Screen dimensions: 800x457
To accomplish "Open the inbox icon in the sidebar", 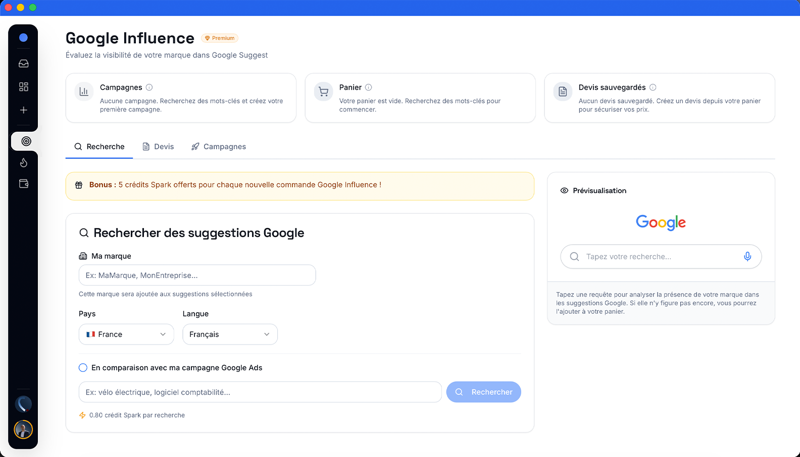I will (23, 64).
